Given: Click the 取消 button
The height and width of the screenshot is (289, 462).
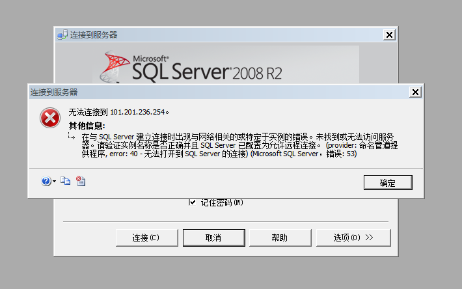Looking at the screenshot, I should point(214,238).
